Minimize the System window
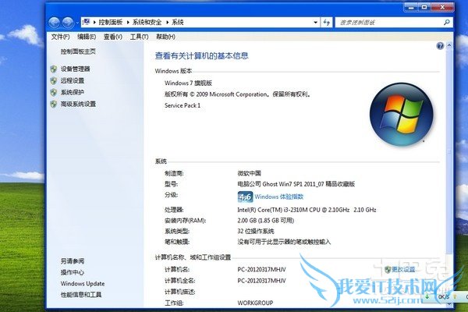The image size is (468, 312). [410, 7]
